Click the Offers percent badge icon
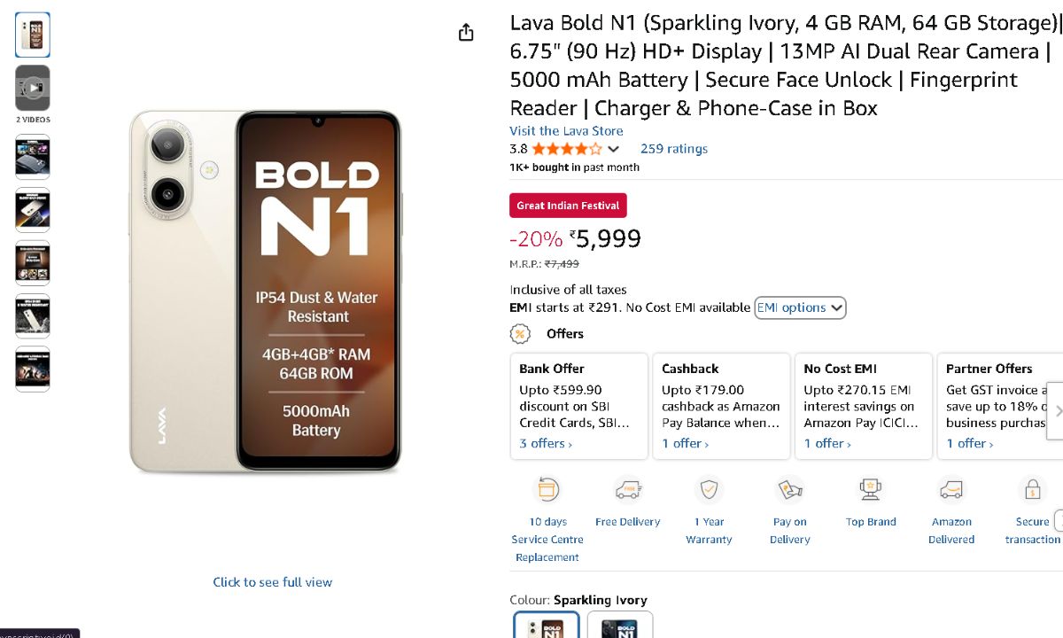Image resolution: width=1063 pixels, height=638 pixels. coord(520,334)
